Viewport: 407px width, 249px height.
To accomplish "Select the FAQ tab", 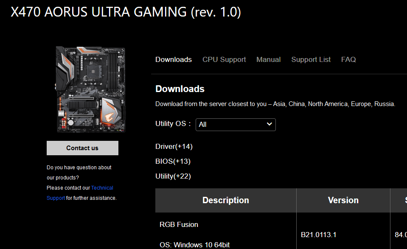I will click(348, 60).
